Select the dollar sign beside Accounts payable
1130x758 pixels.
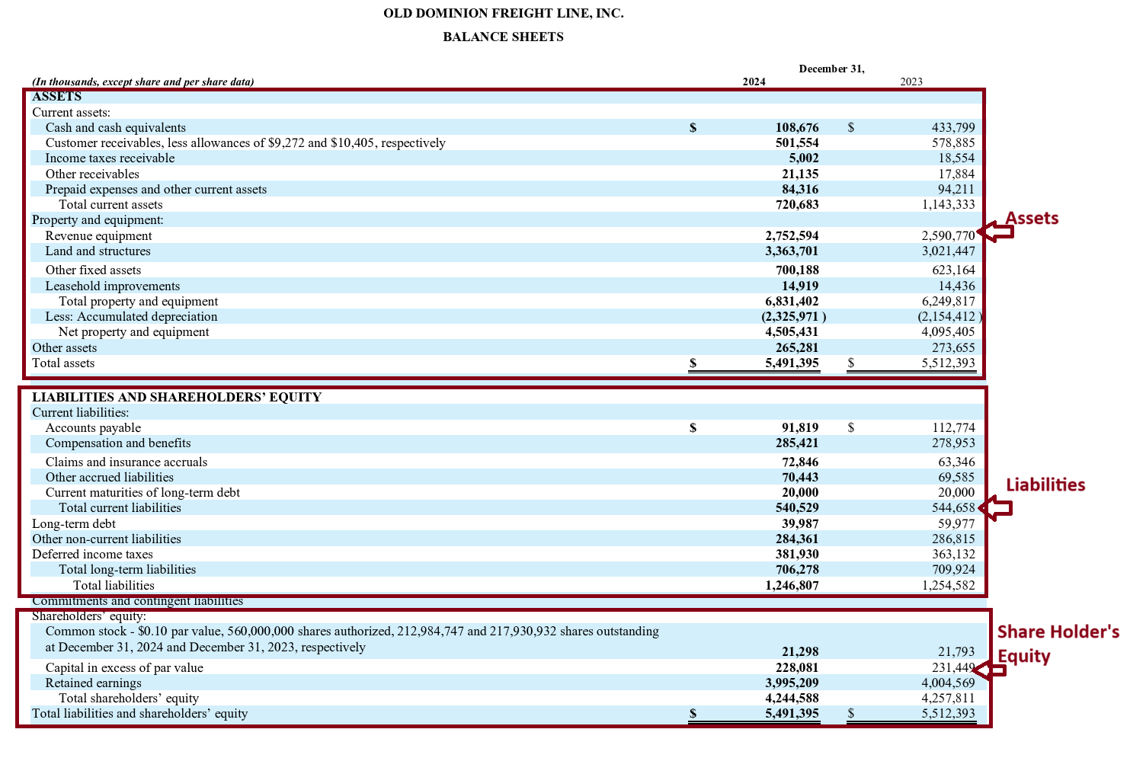coord(693,427)
